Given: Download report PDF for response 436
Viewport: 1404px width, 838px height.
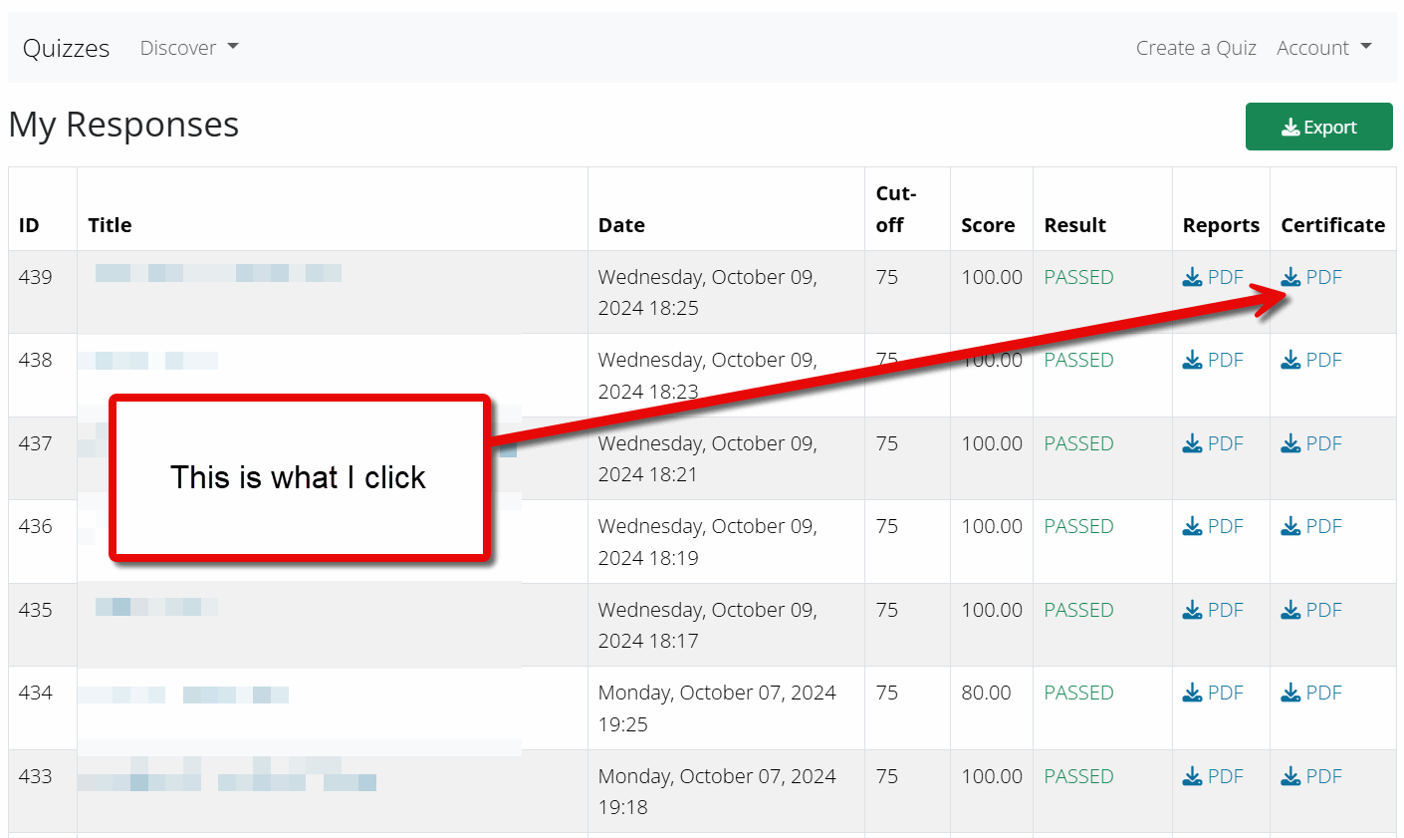Looking at the screenshot, I should pyautogui.click(x=1213, y=526).
